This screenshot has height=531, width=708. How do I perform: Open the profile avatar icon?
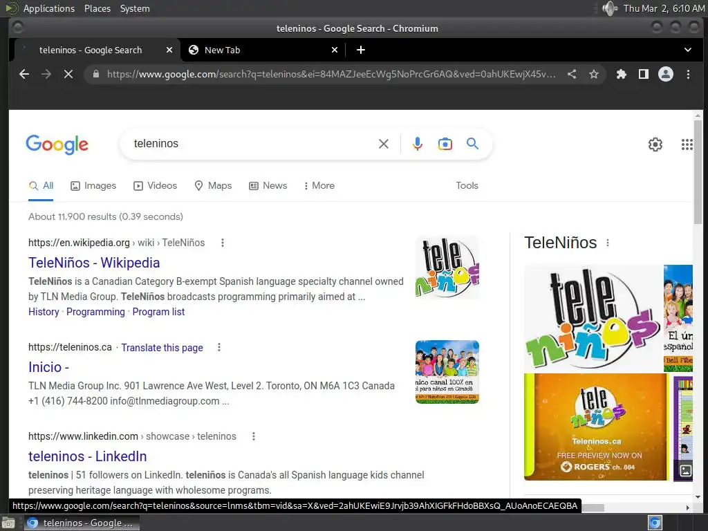click(x=666, y=74)
